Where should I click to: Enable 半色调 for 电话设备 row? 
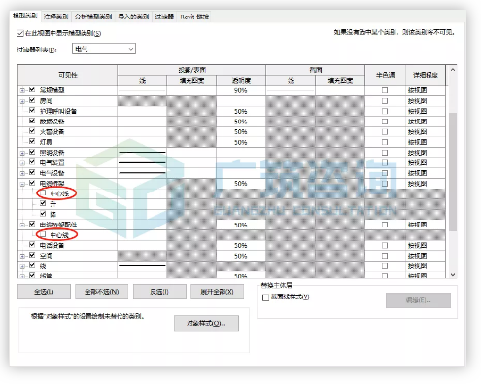click(385, 245)
